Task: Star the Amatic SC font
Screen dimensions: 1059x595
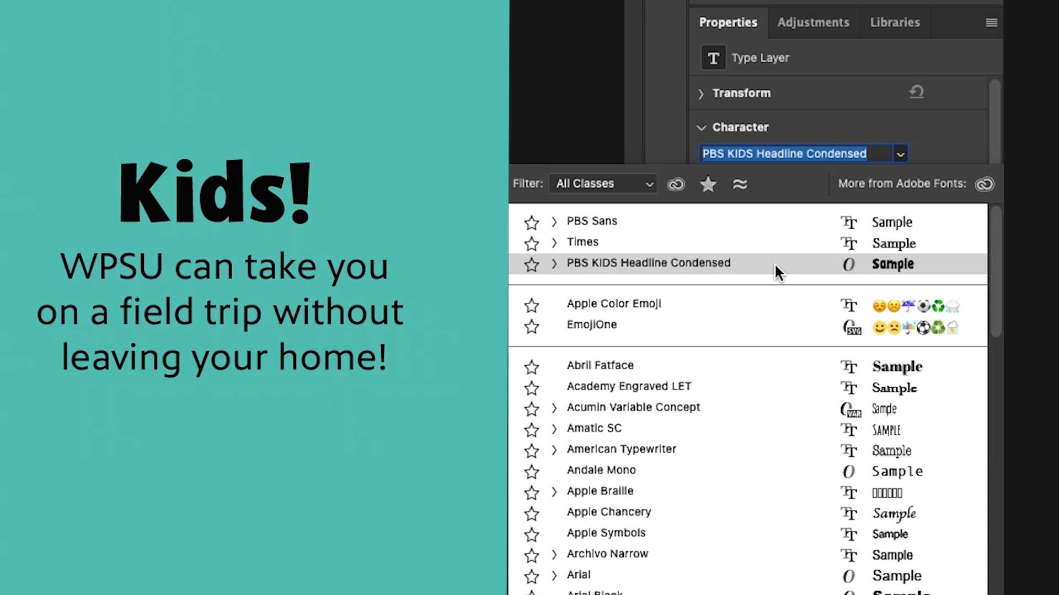Action: (532, 430)
